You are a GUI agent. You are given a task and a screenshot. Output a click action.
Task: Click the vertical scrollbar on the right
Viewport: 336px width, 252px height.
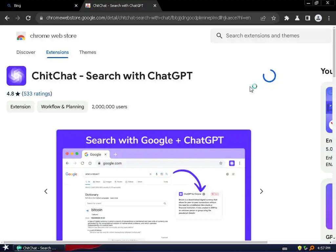click(x=334, y=52)
